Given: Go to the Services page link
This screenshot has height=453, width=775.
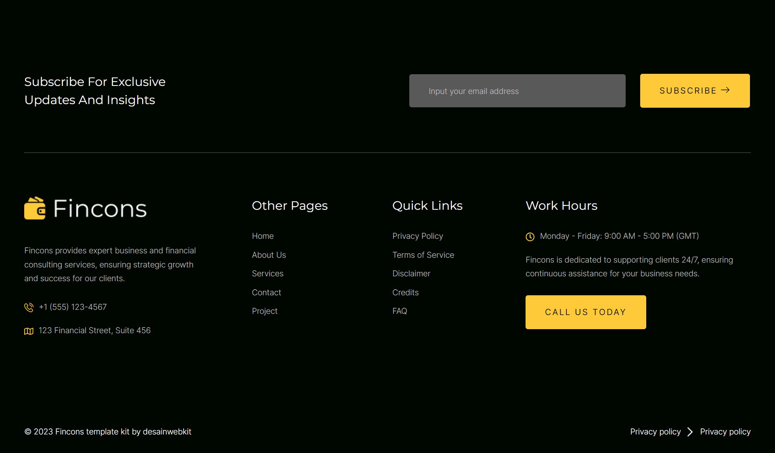Looking at the screenshot, I should tap(268, 273).
